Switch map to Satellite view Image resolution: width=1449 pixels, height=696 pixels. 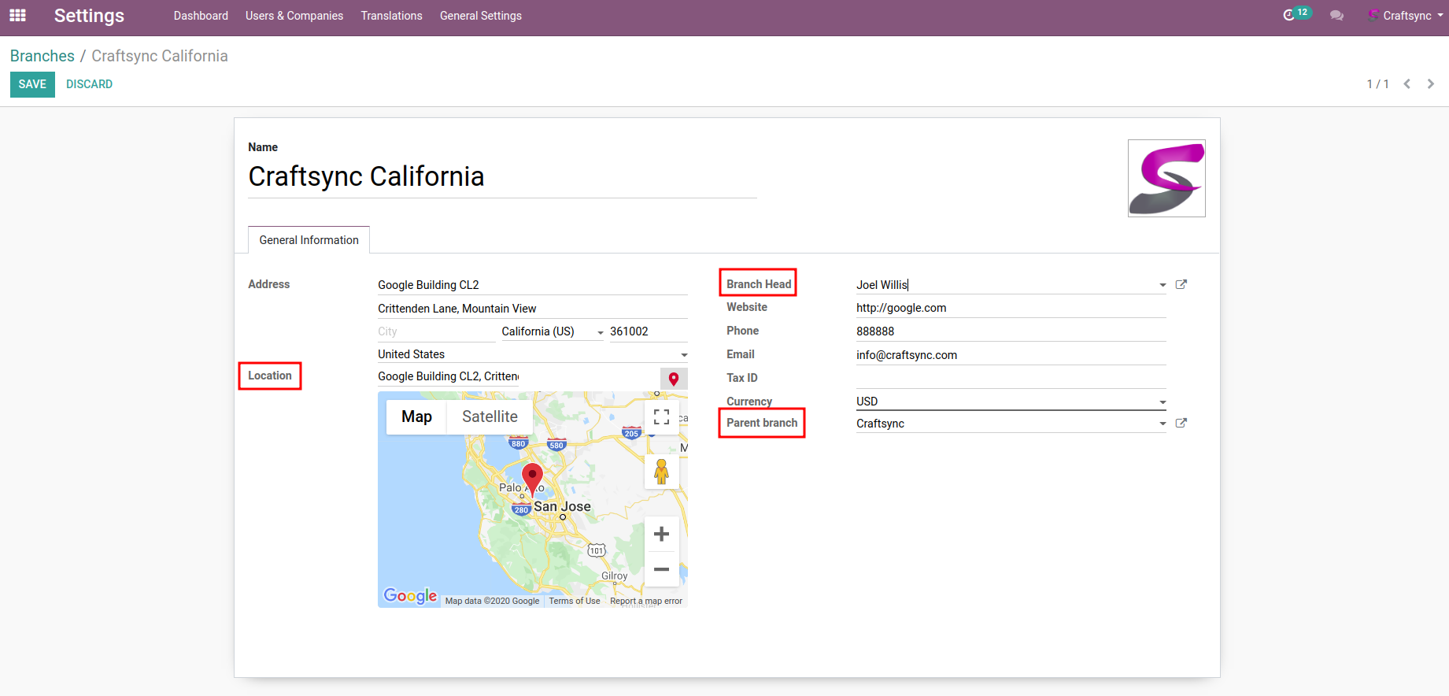tap(490, 417)
